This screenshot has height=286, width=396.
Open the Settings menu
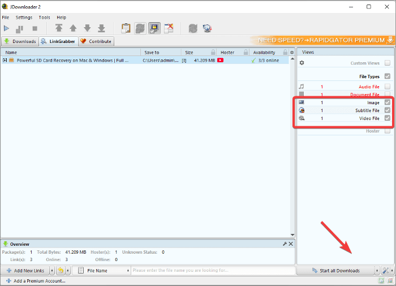(24, 18)
